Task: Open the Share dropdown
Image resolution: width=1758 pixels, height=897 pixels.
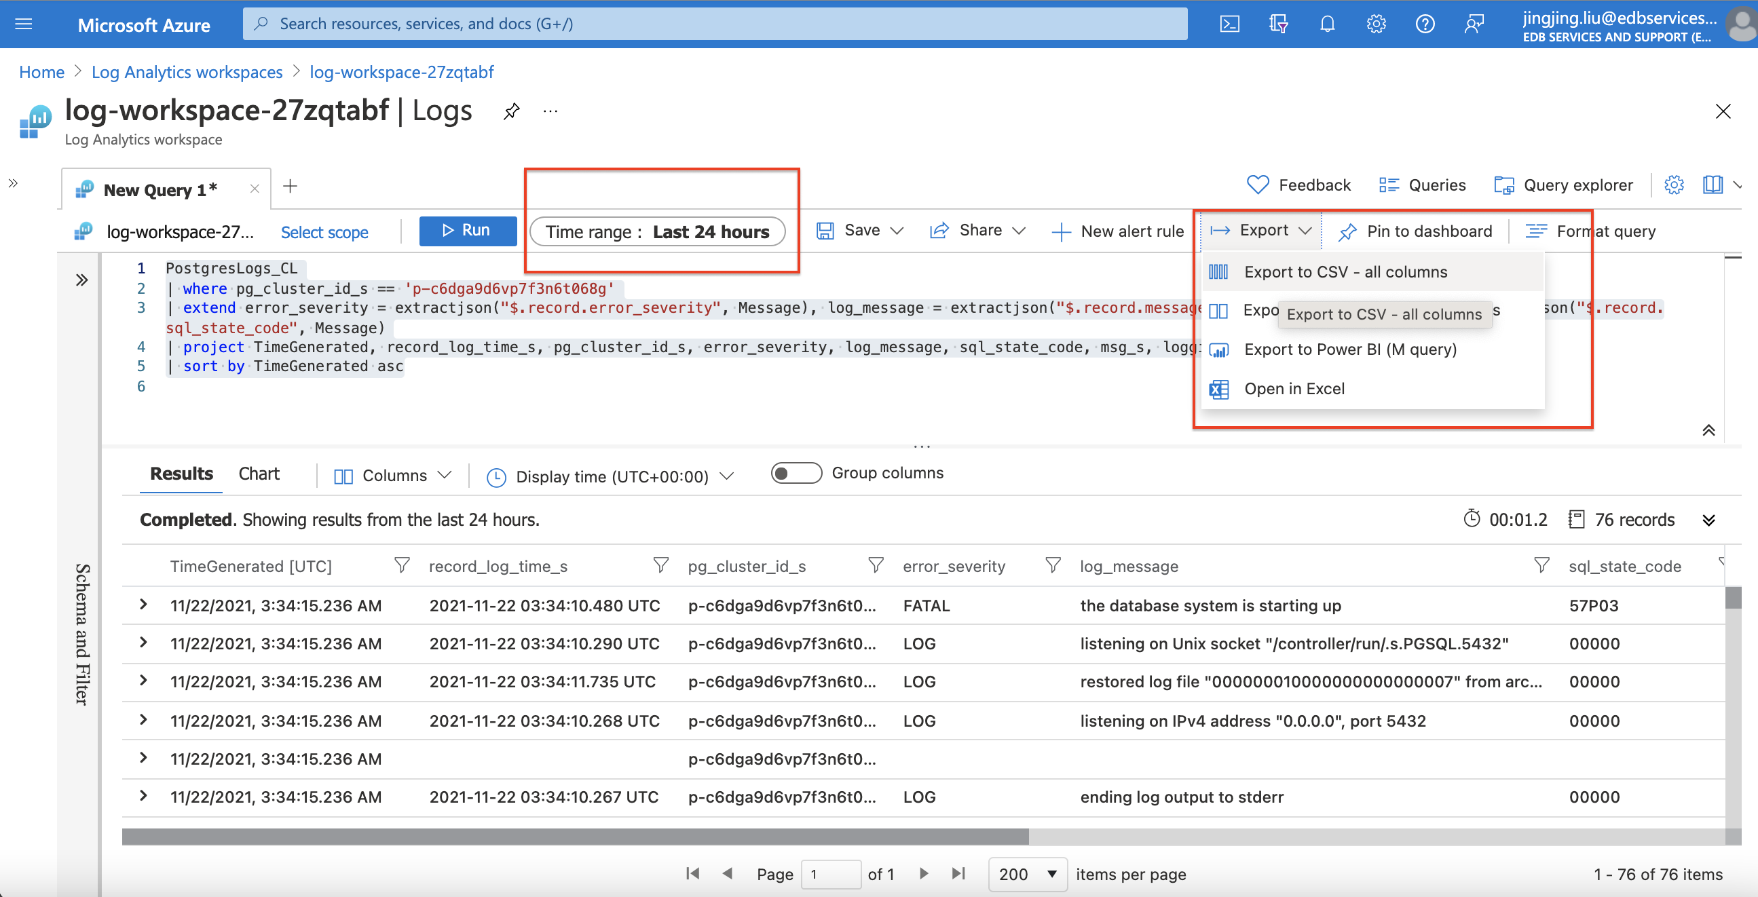Action: [978, 231]
